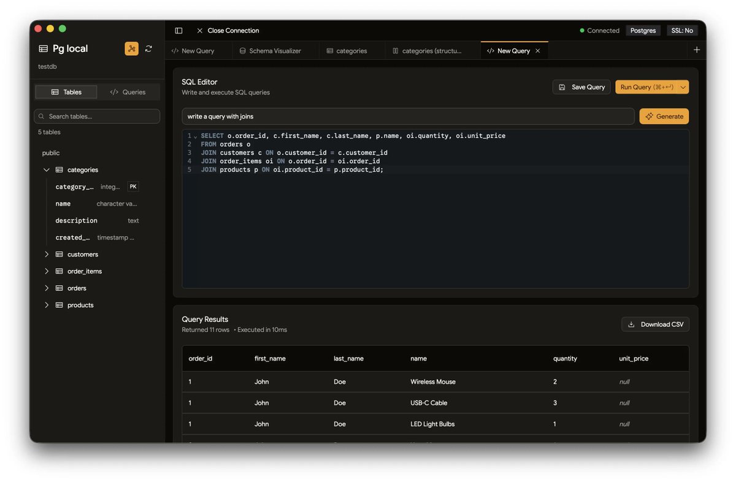Switch sidebar to Queries view
Viewport: 736px width, 482px height.
128,92
